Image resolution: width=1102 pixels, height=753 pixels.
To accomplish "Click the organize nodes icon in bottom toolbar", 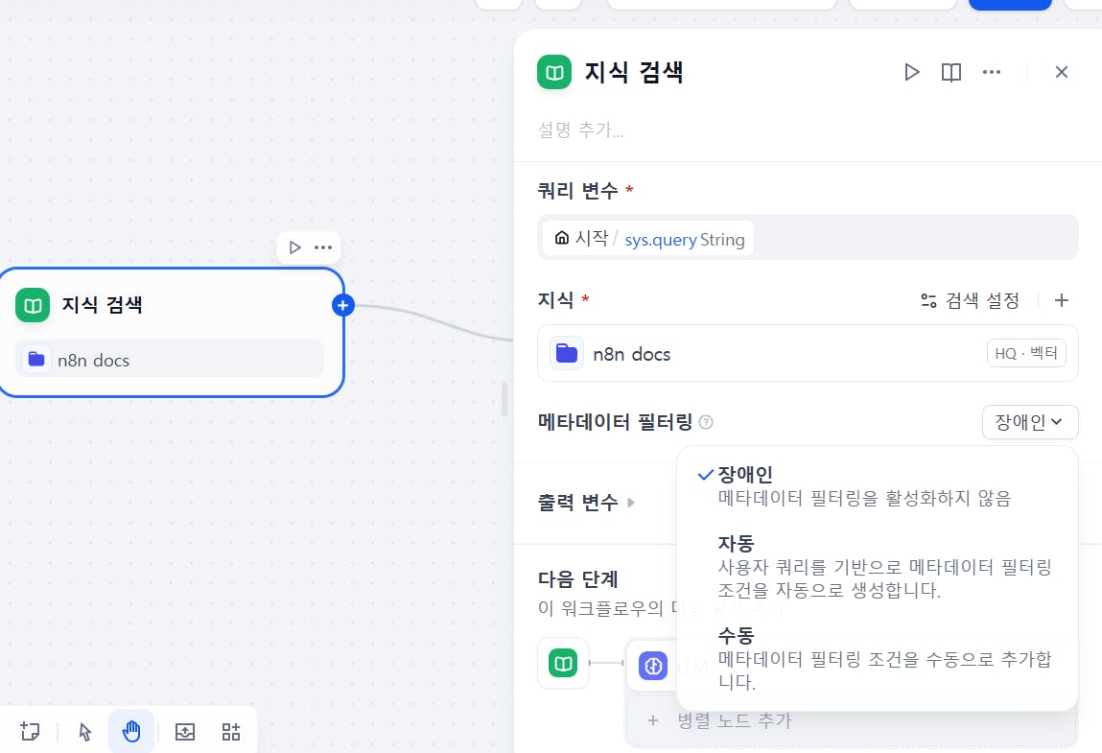I will (x=231, y=732).
